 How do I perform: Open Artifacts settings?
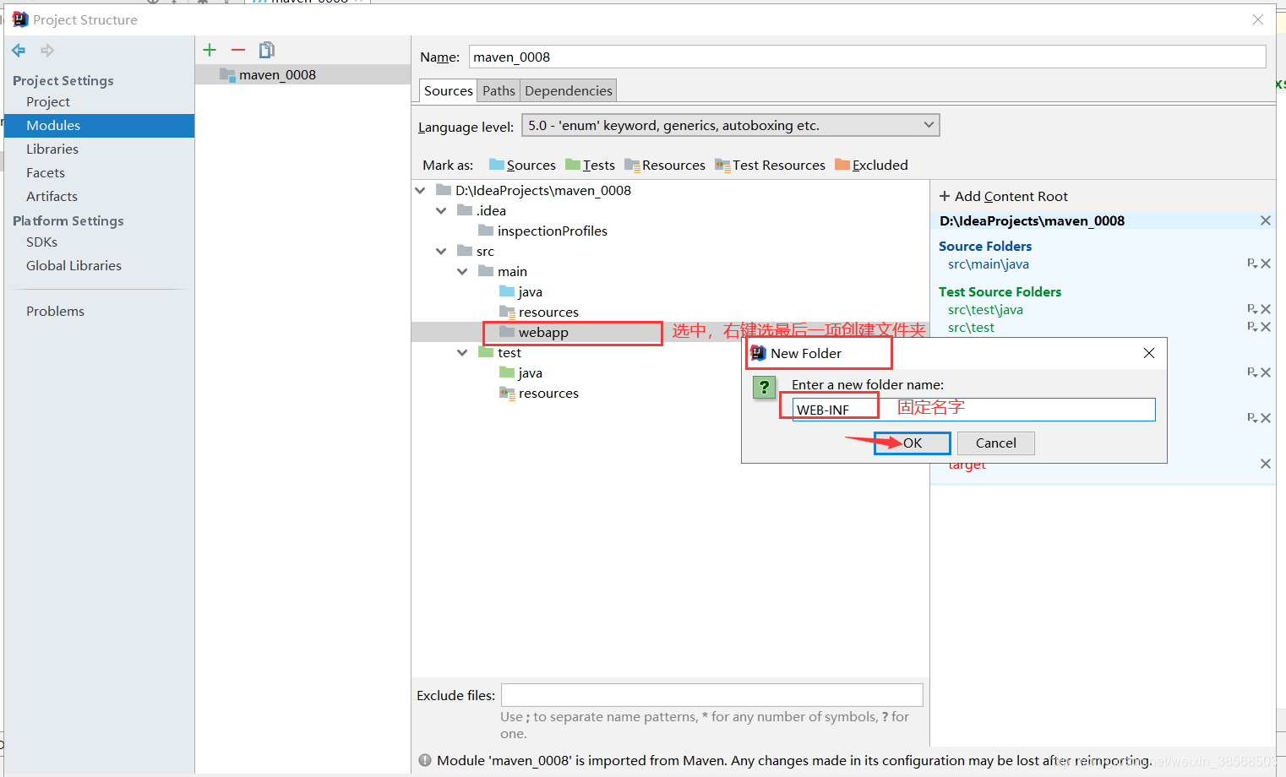tap(52, 196)
